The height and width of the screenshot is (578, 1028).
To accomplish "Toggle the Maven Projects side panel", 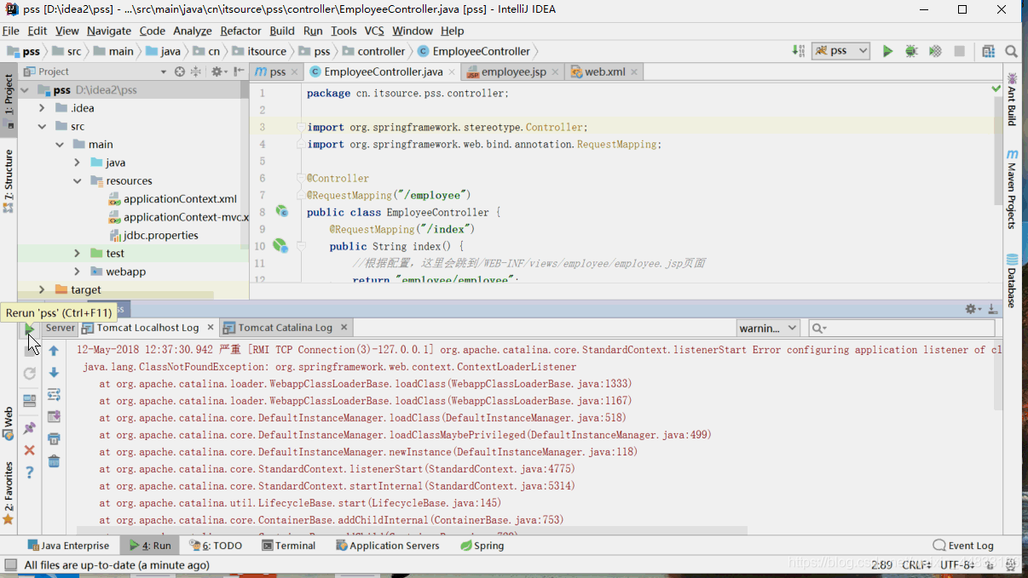I will 1012,189.
